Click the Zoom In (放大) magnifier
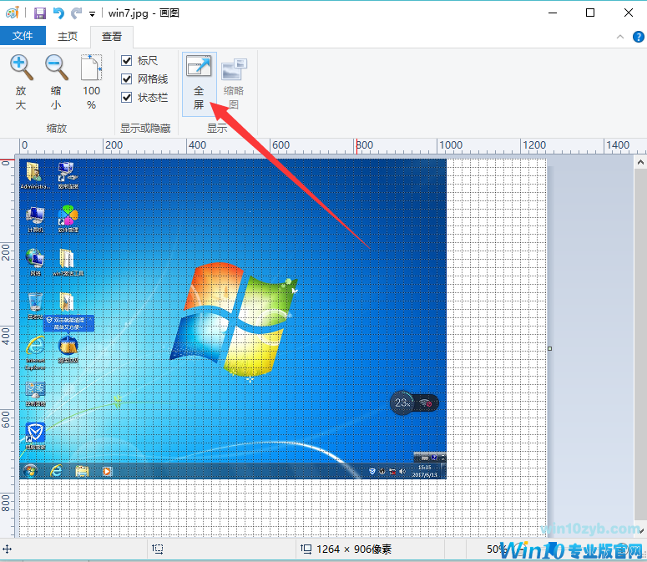647x562 pixels. [21, 82]
